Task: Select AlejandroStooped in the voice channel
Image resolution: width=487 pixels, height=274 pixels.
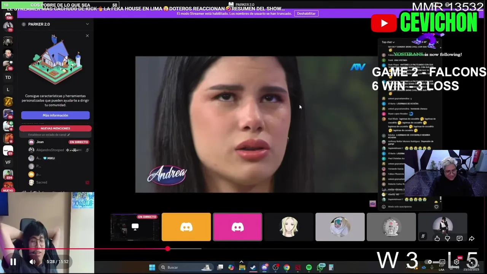Action: [50, 150]
